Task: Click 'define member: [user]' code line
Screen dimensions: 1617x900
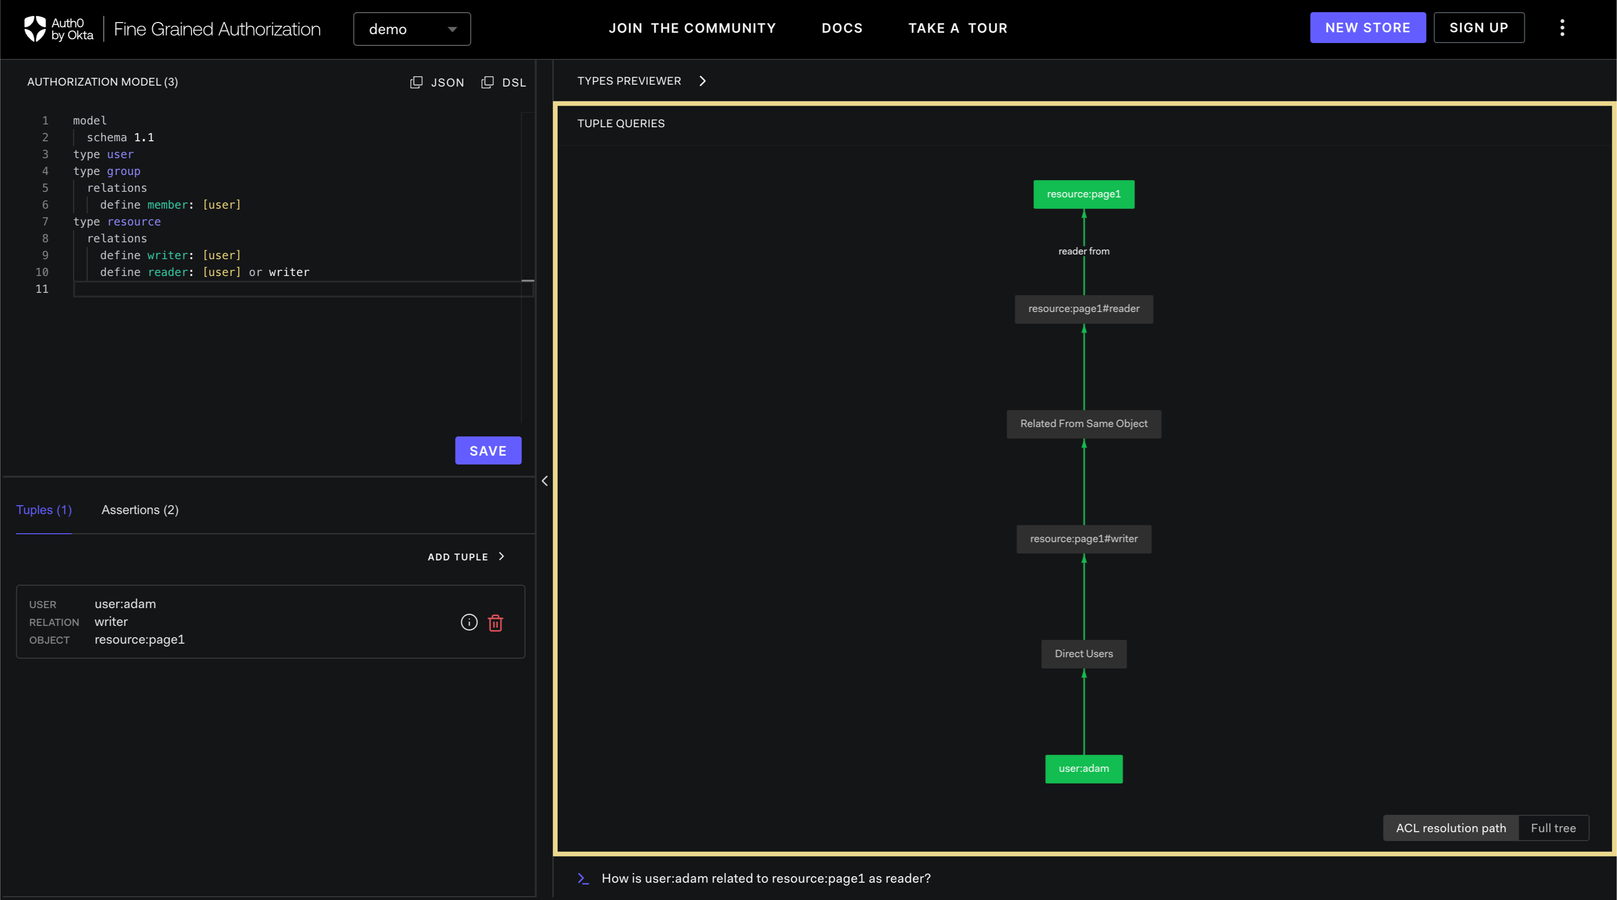Action: [x=170, y=204]
